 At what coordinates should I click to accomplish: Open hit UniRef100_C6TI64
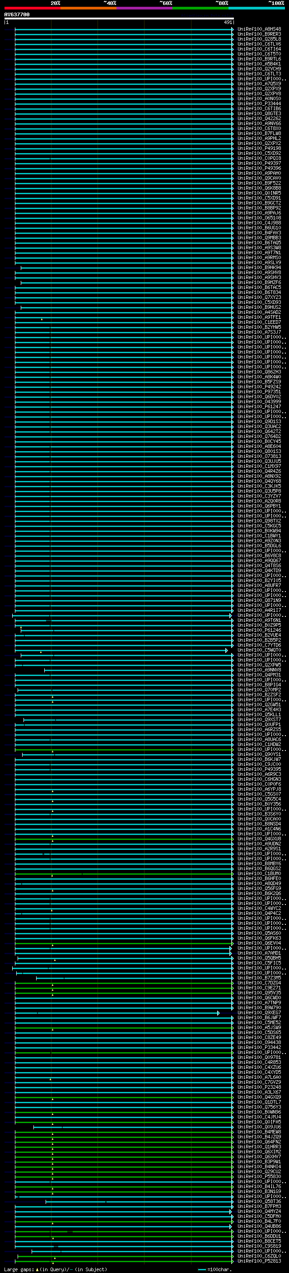tap(259, 49)
